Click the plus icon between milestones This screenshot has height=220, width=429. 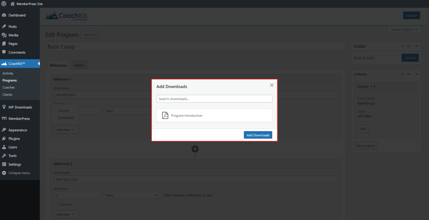click(195, 149)
